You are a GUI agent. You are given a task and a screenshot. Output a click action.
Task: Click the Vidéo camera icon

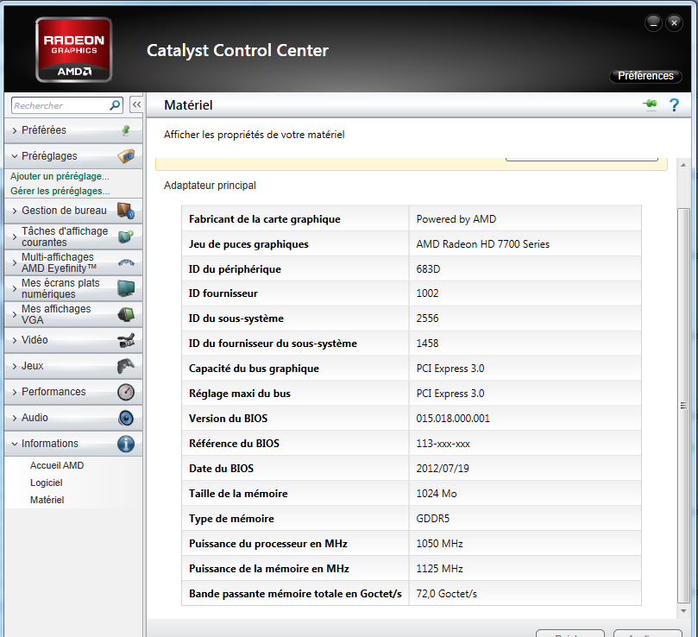pyautogui.click(x=126, y=340)
